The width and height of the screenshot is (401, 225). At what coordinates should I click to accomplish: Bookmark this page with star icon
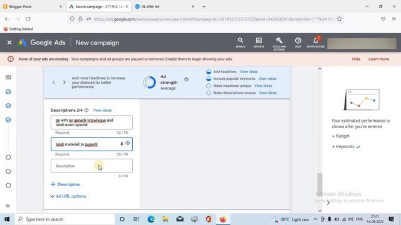click(340, 19)
